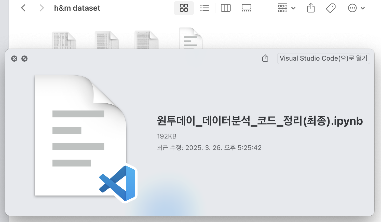
Task: Switch Finder to gallery view
Action: click(246, 8)
